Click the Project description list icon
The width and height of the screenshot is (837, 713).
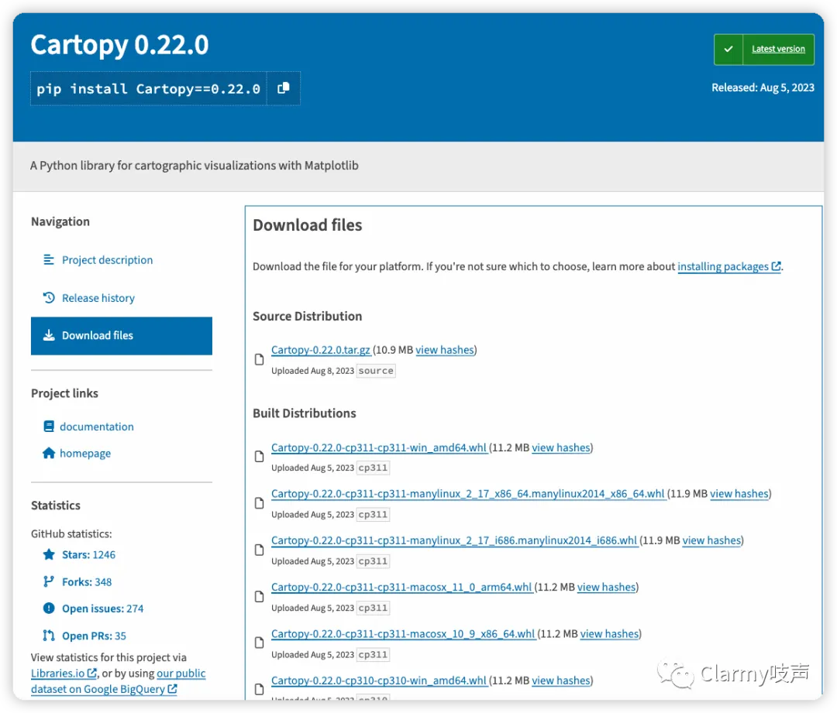pyautogui.click(x=49, y=259)
